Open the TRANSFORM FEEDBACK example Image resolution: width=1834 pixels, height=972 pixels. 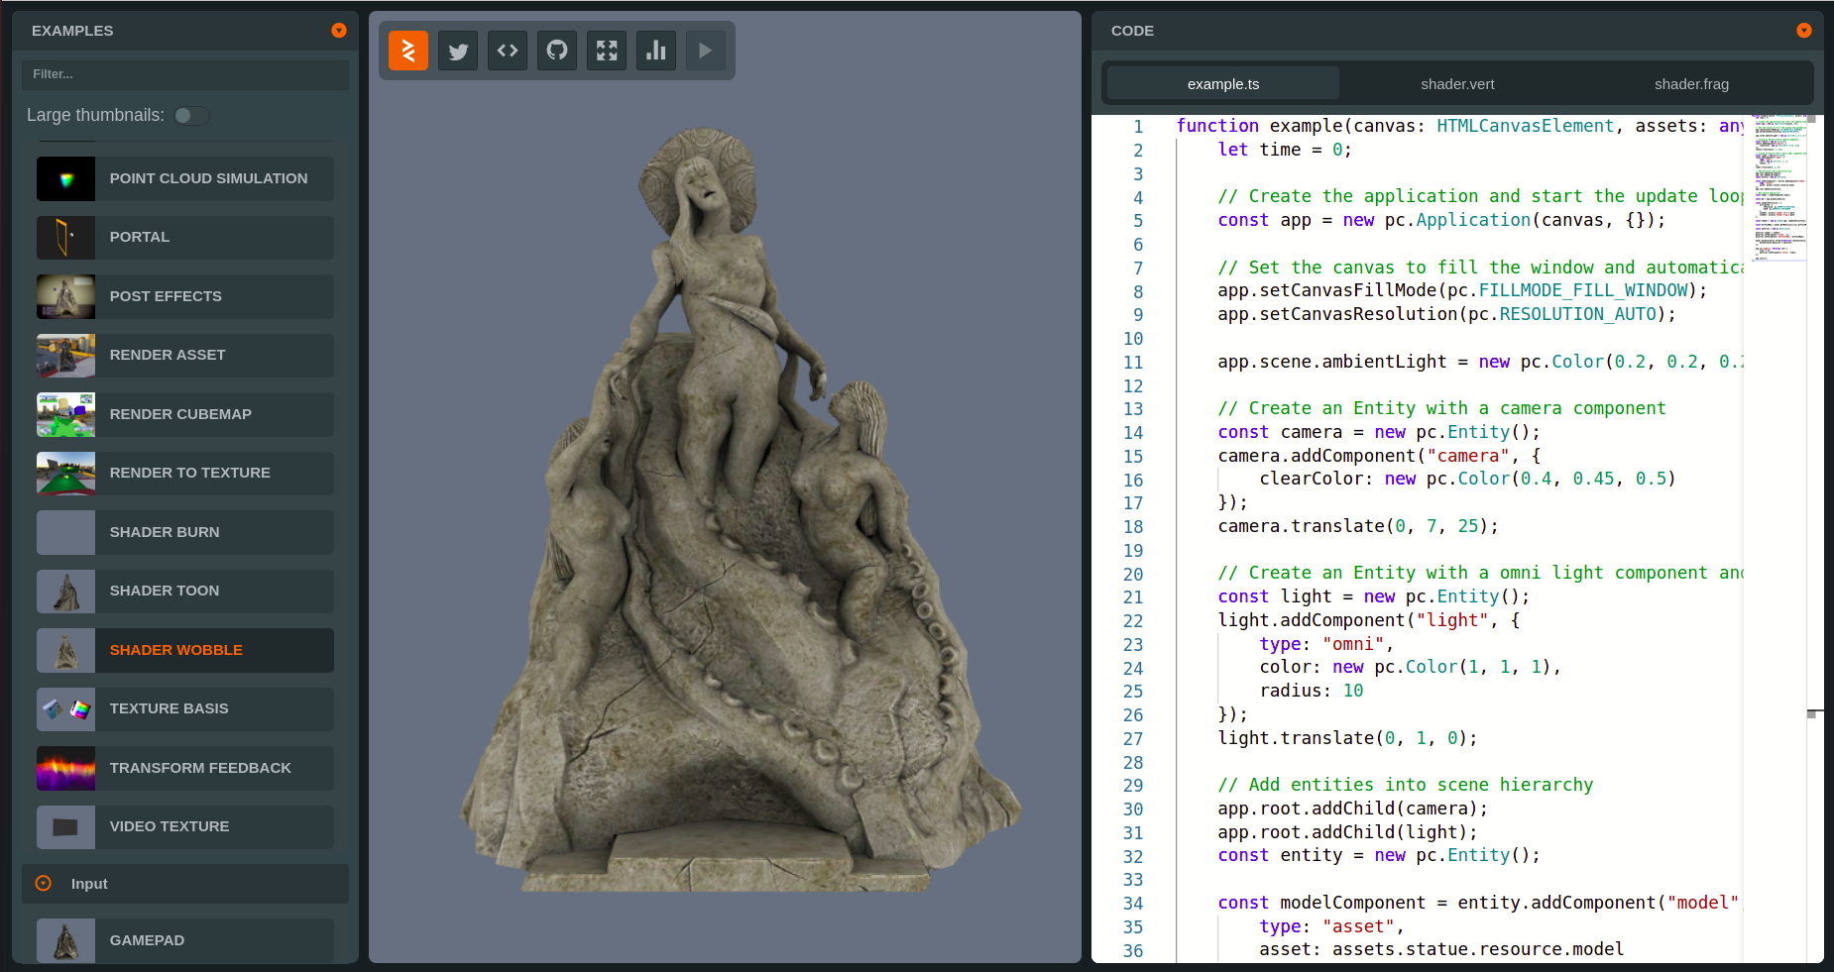pyautogui.click(x=184, y=768)
